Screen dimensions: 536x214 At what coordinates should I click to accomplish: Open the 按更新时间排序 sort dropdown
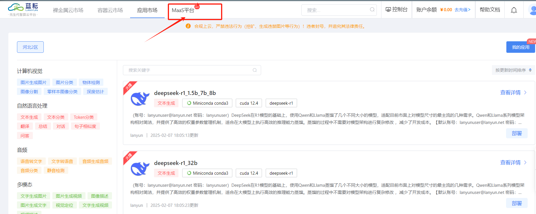pyautogui.click(x=514, y=70)
